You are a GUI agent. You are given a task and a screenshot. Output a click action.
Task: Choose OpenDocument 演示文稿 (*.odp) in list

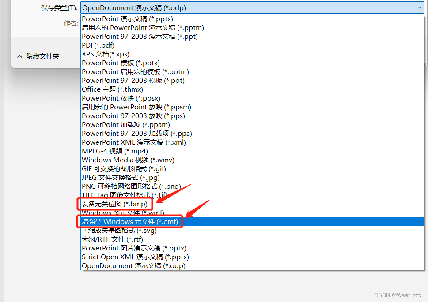(x=252, y=265)
